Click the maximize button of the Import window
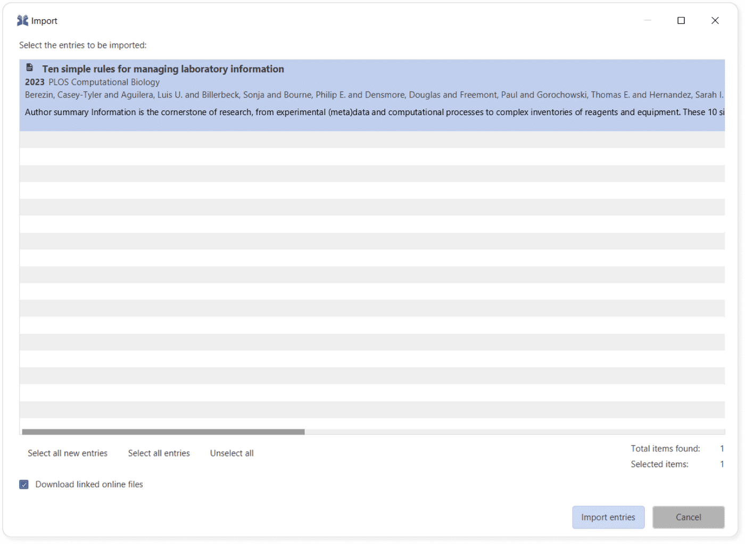The image size is (745, 544). (x=681, y=20)
